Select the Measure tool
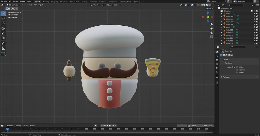 (x=3, y=48)
